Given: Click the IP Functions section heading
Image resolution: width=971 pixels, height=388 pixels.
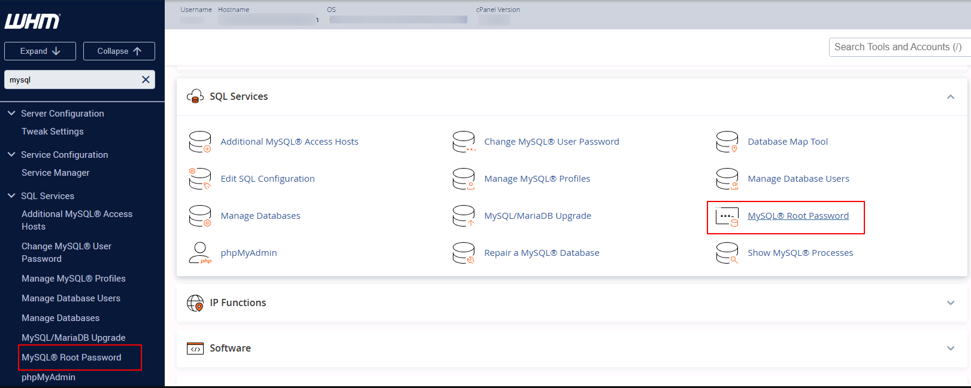Looking at the screenshot, I should [238, 303].
